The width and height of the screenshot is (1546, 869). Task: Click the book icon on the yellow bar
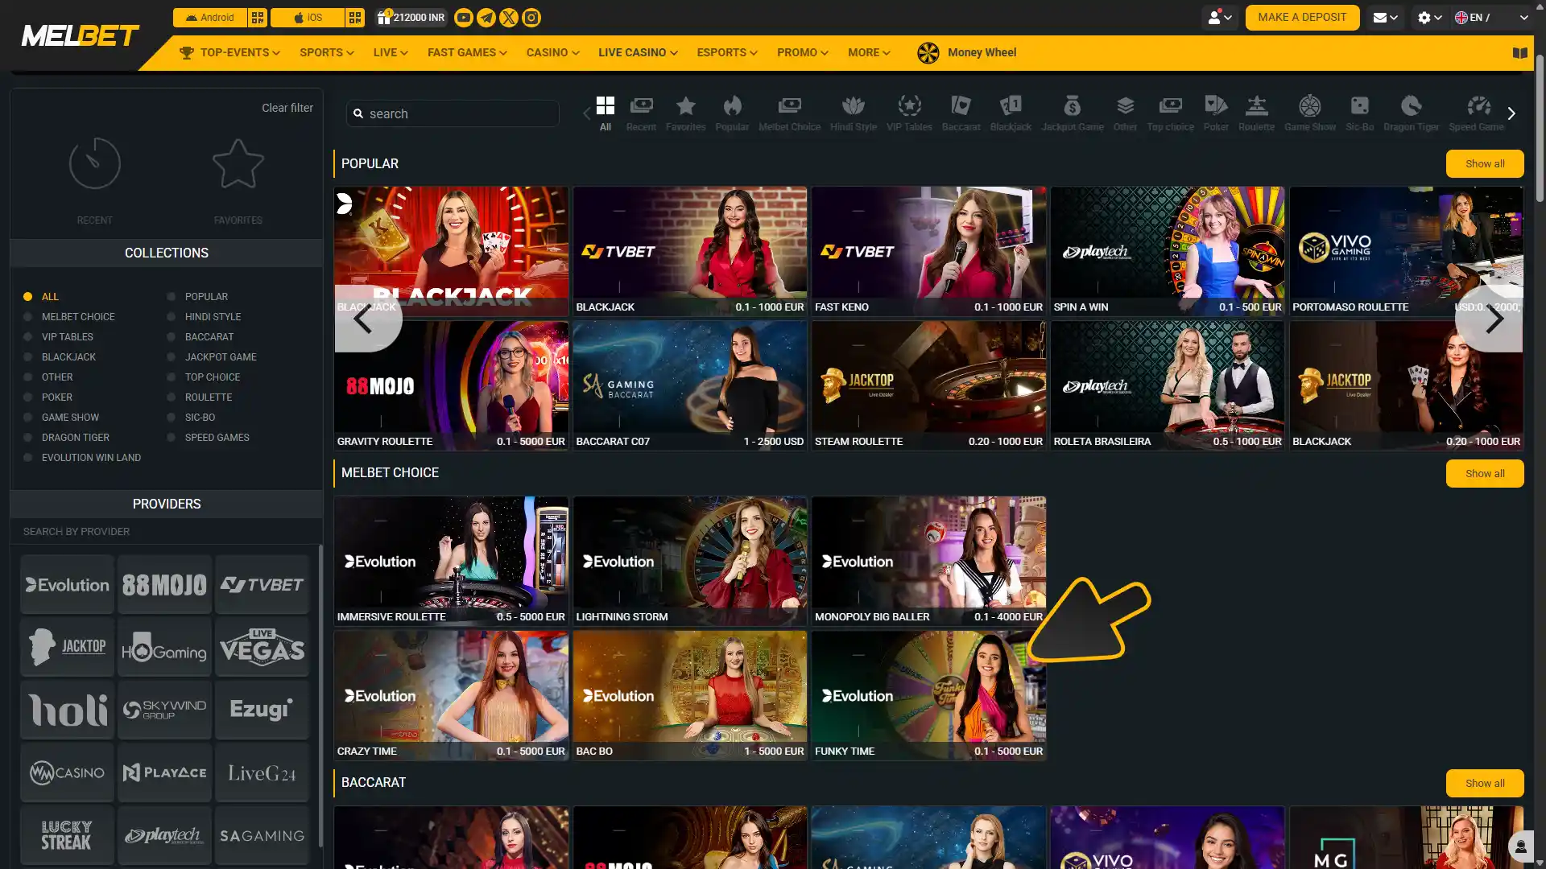pos(1519,53)
